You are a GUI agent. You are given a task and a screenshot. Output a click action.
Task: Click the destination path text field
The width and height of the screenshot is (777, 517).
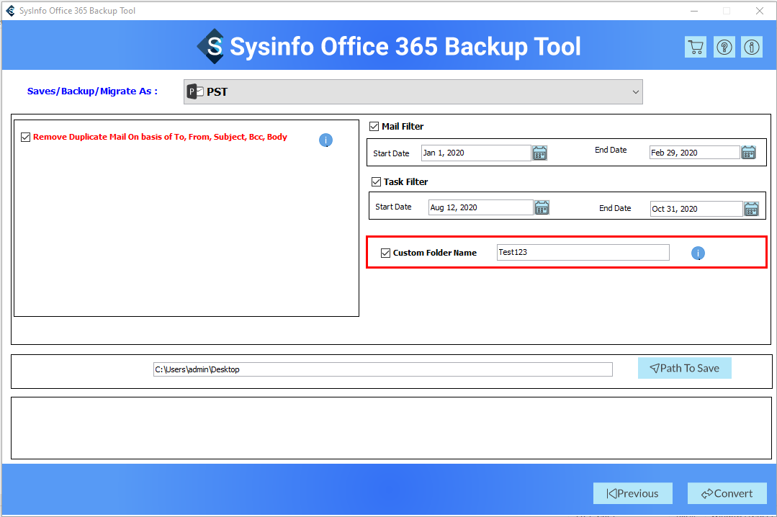[x=382, y=369]
